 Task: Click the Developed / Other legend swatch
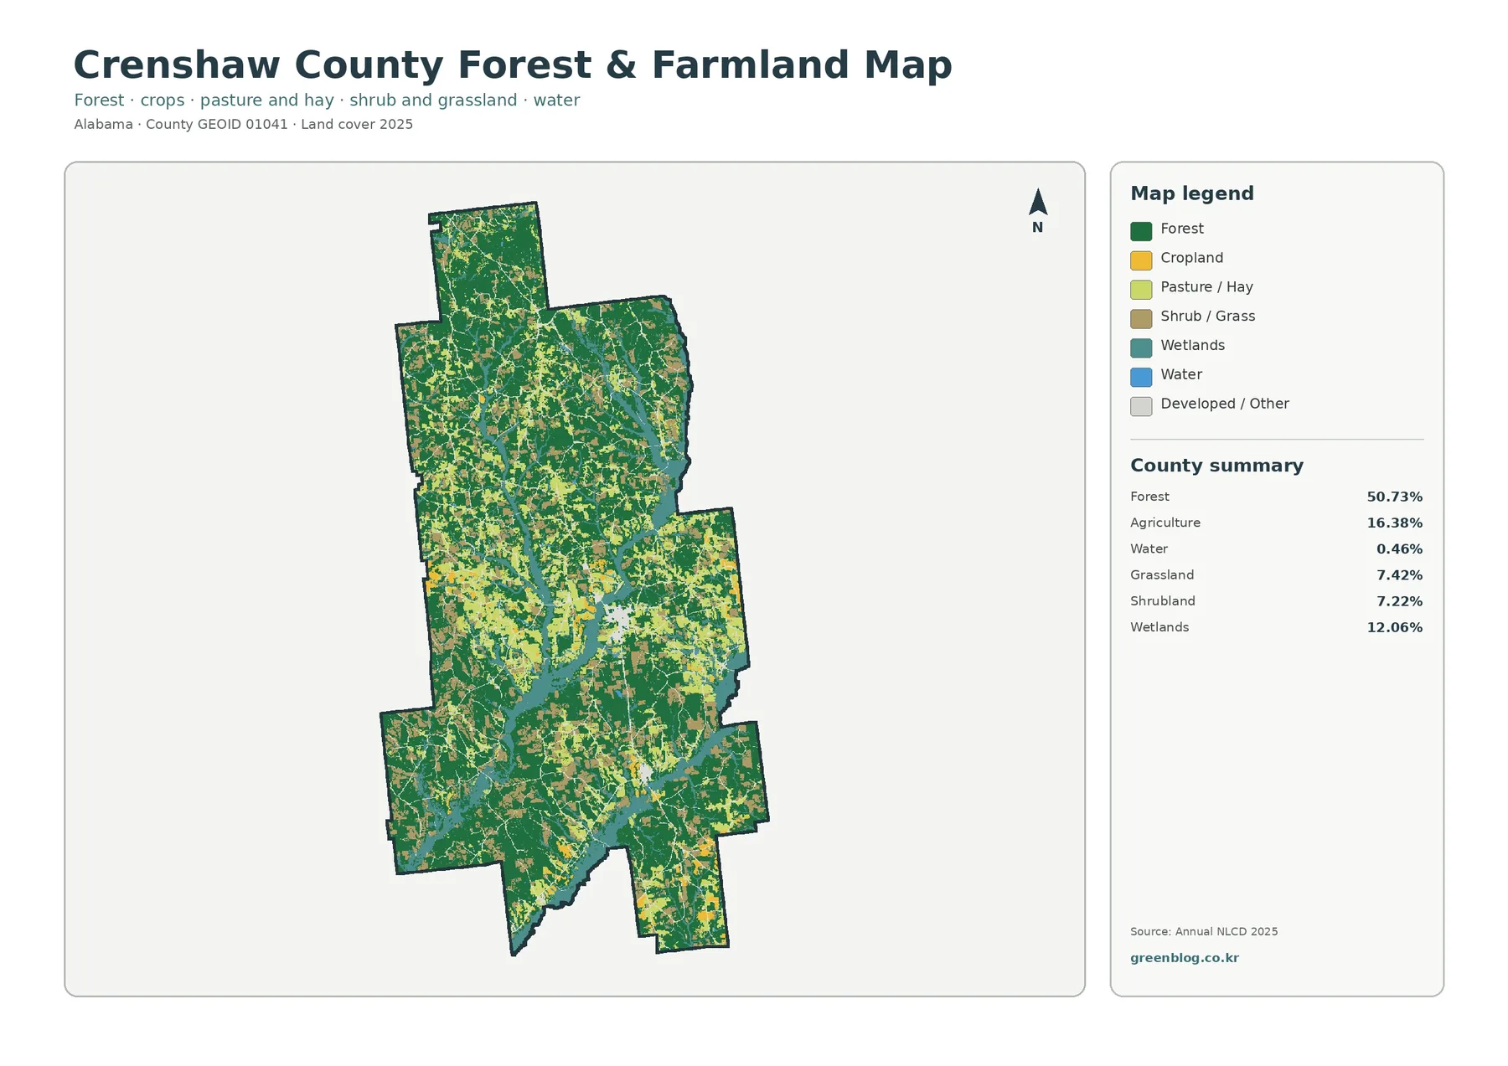[1141, 406]
